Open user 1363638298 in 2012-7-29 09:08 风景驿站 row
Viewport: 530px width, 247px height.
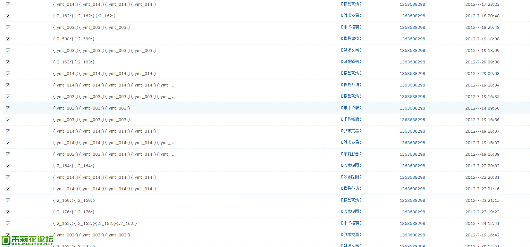[412, 62]
